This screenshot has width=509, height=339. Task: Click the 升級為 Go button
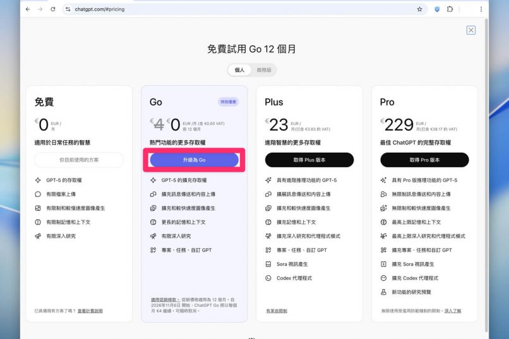pyautogui.click(x=194, y=160)
